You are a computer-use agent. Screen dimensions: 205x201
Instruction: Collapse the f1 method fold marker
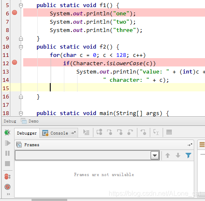[21, 6]
